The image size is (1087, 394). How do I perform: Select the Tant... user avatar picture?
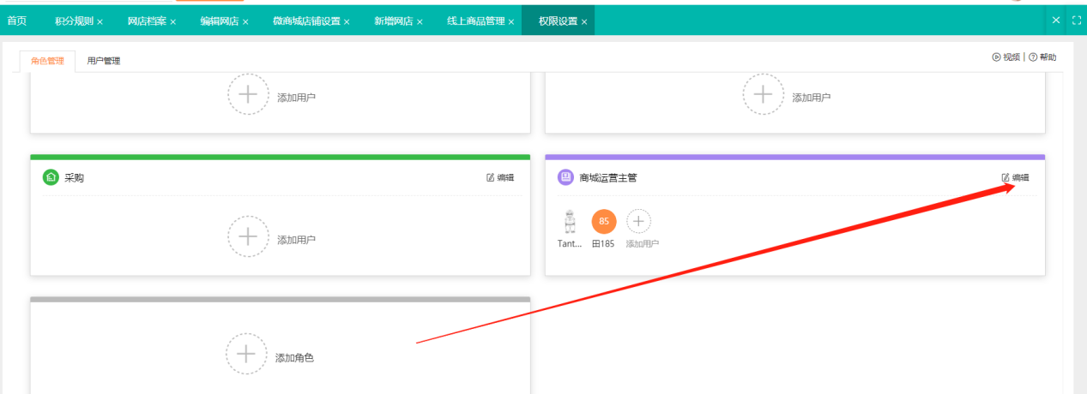click(x=570, y=222)
